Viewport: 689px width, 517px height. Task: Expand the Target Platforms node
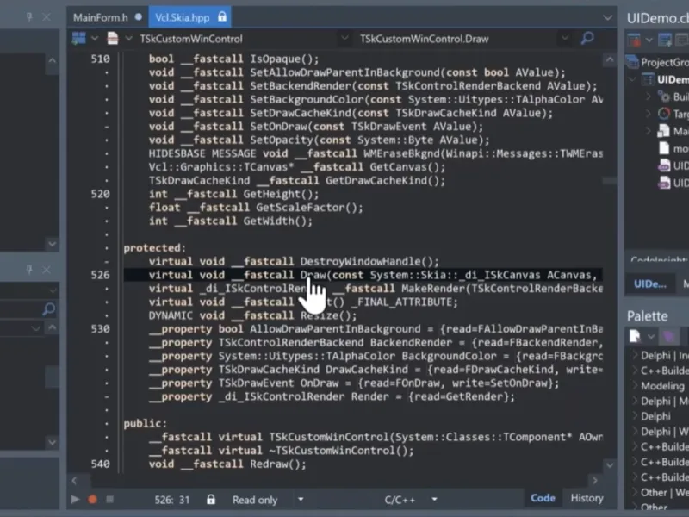coord(649,114)
